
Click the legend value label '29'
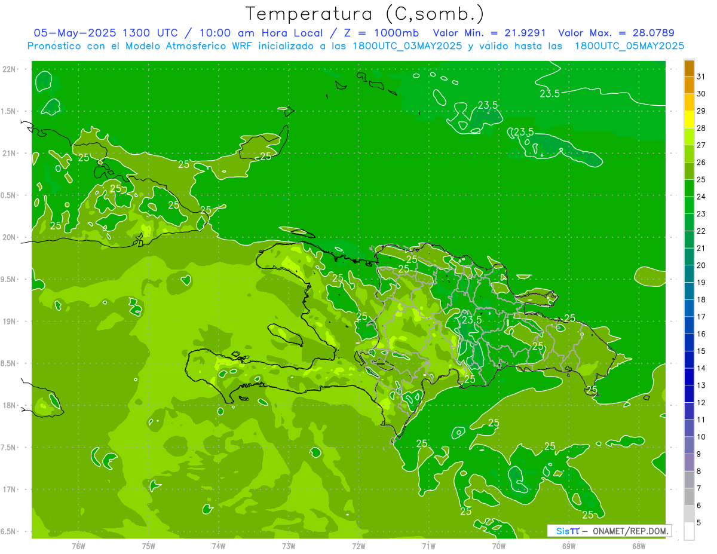[x=701, y=111]
